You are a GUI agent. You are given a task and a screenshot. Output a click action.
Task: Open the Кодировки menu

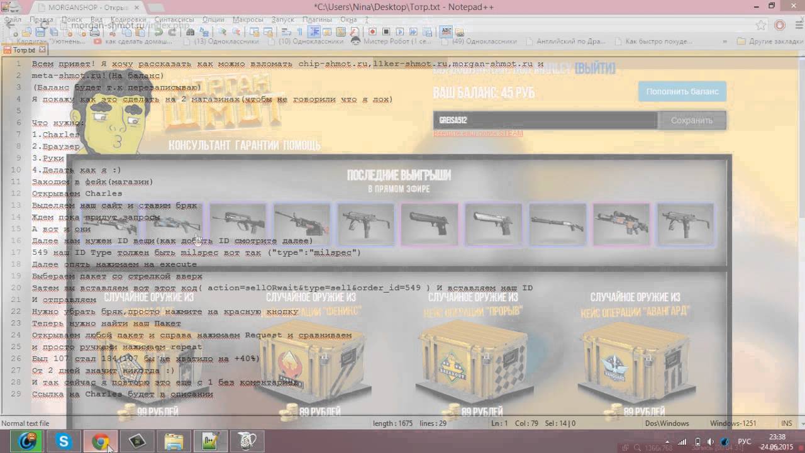tap(128, 20)
